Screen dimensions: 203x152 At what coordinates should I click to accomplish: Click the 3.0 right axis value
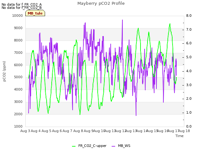189,85
